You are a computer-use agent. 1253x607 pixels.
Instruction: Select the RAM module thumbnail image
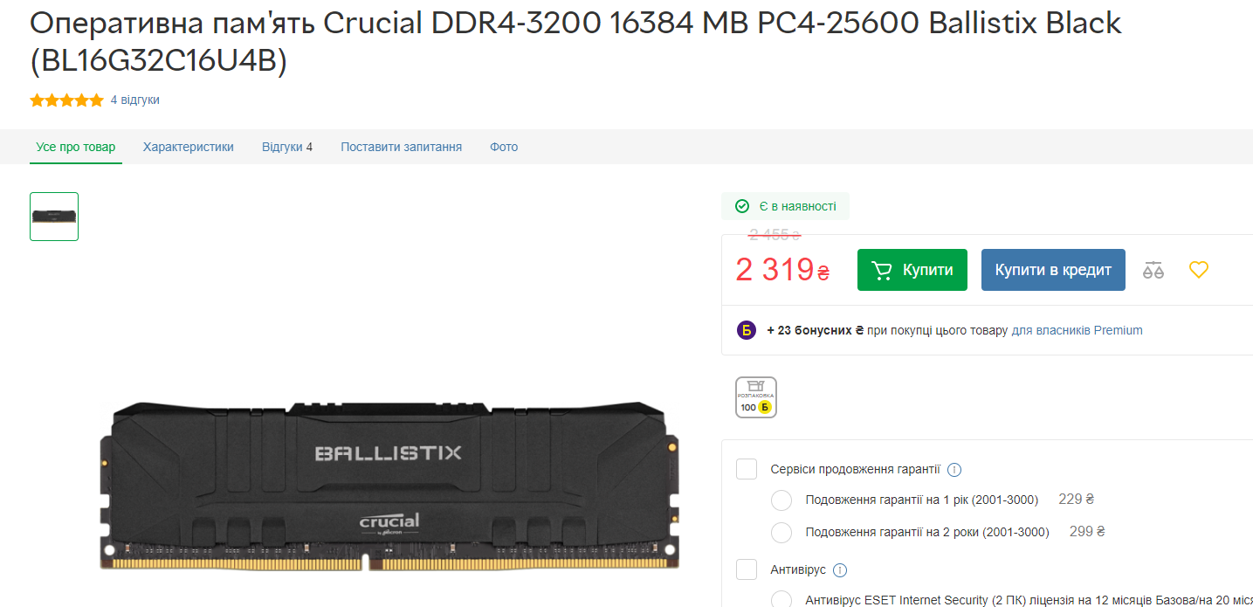click(54, 217)
